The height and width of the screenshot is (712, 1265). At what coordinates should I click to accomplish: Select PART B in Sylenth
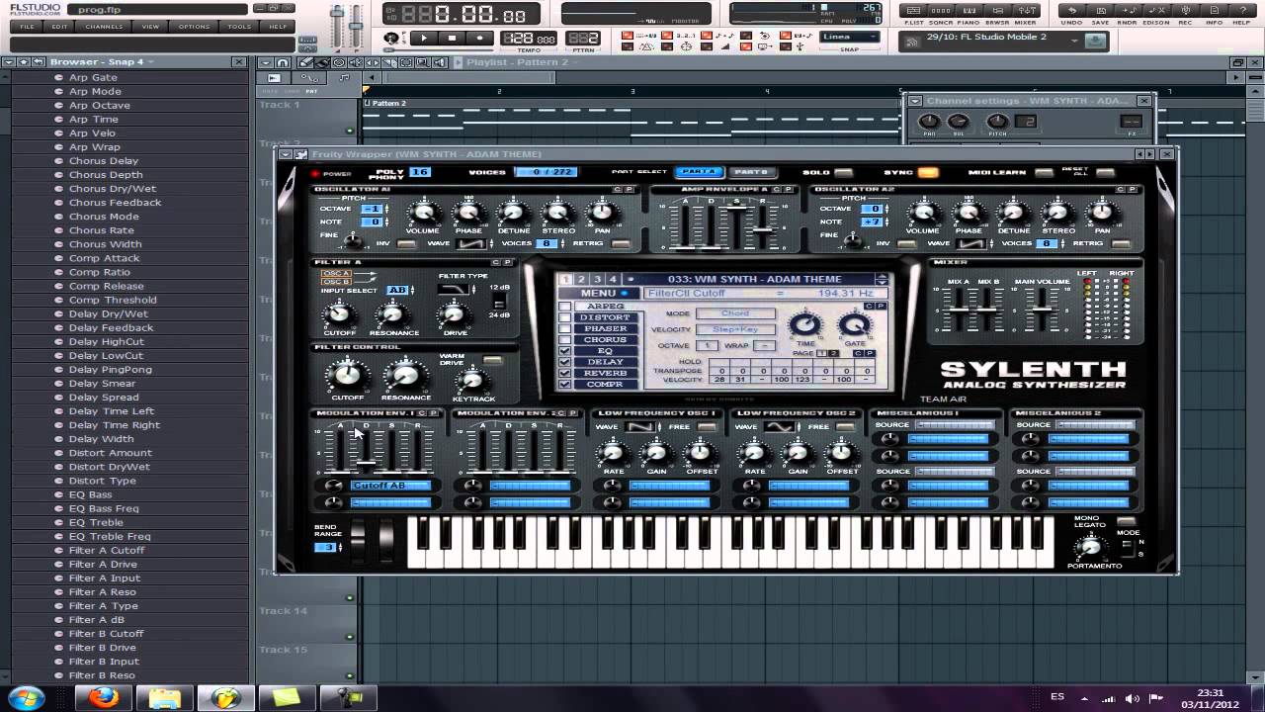pos(751,172)
